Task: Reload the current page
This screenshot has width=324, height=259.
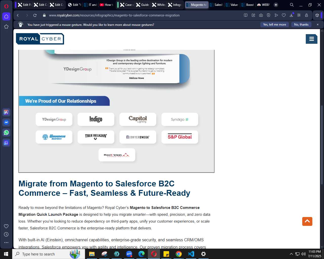Action: 35,15
